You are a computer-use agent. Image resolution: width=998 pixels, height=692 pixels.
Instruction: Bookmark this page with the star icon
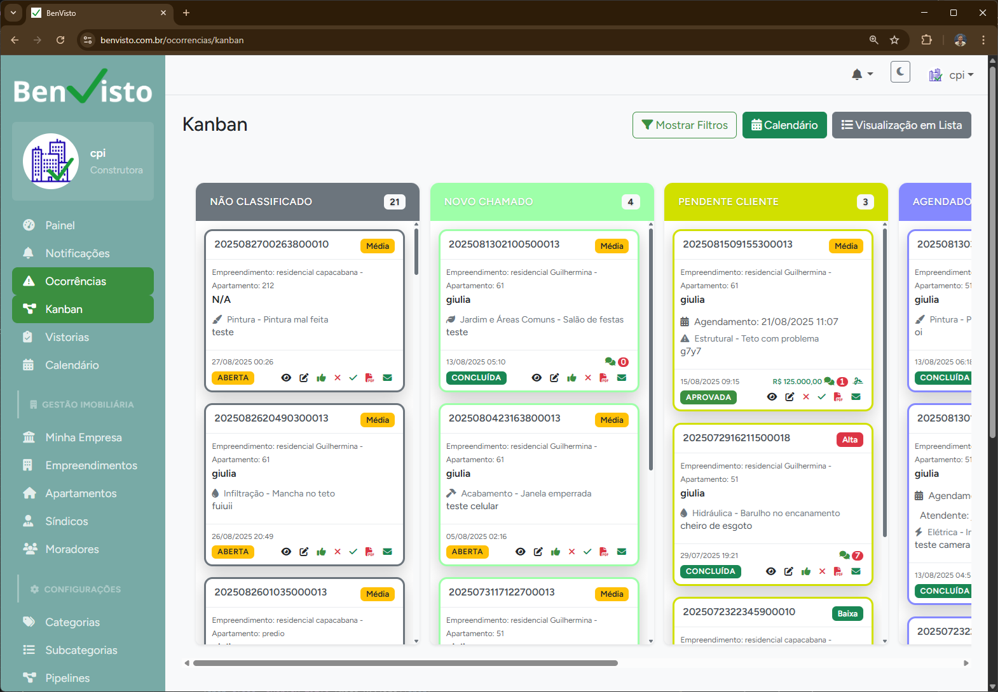click(x=894, y=40)
